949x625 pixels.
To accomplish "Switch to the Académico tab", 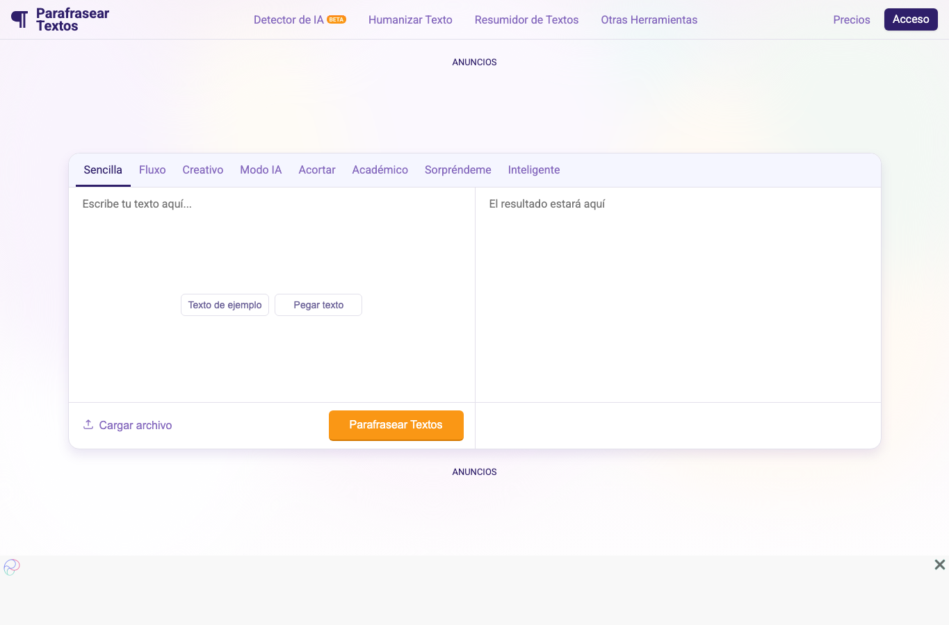I will tap(380, 170).
